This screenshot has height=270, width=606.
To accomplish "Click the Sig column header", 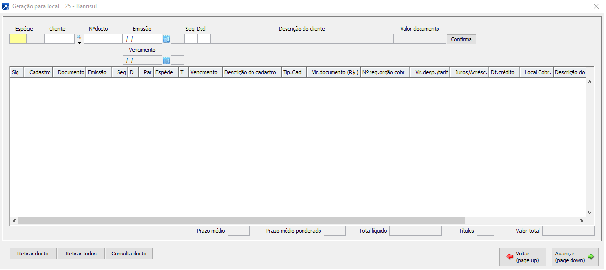I will tap(17, 72).
